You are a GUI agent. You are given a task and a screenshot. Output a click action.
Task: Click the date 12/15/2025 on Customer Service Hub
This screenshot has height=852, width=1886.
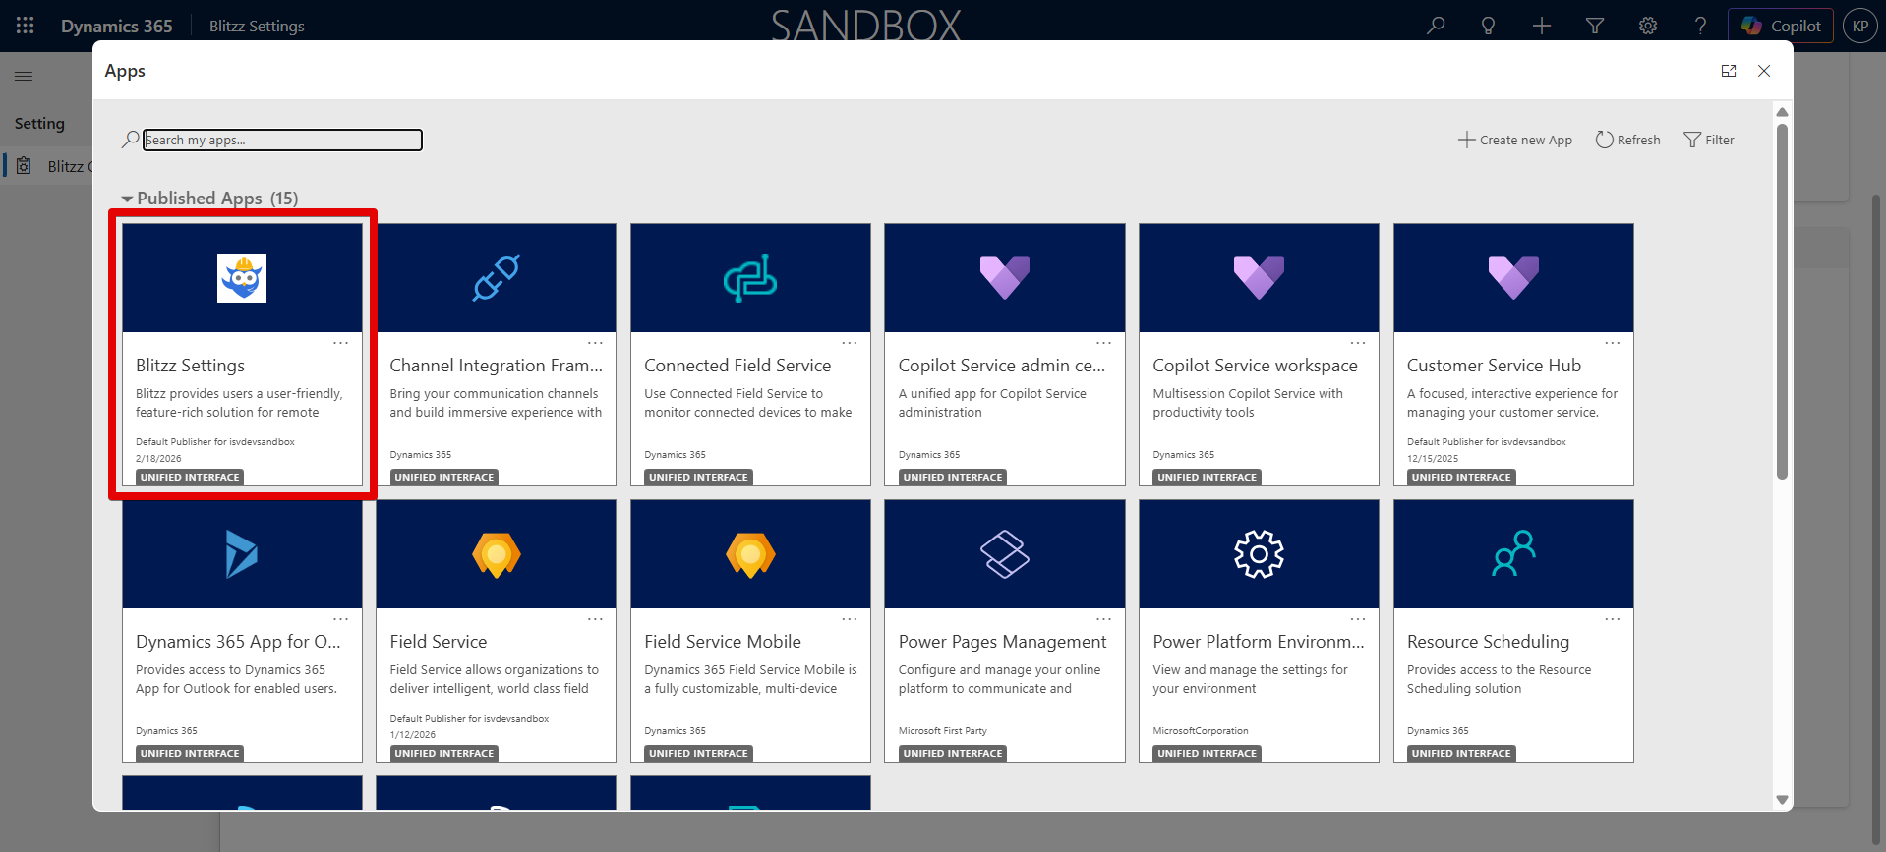[x=1433, y=458]
